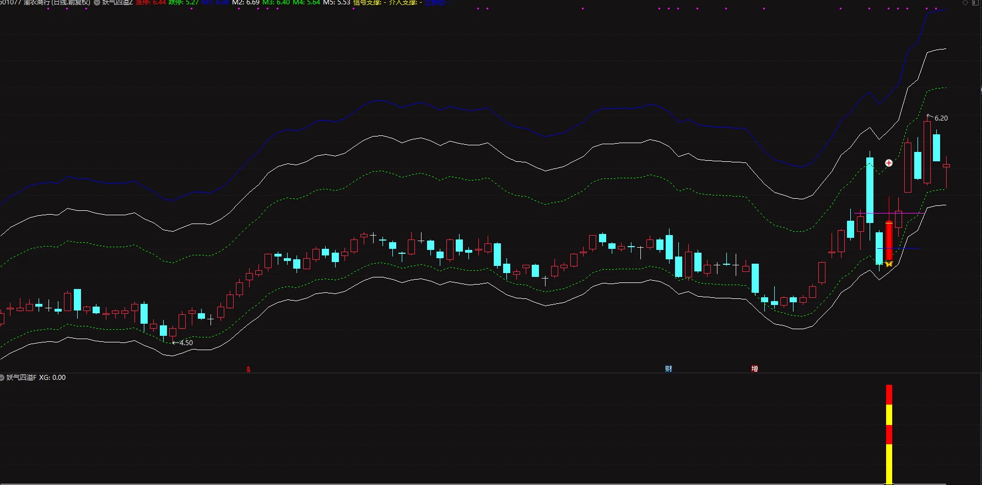Click the red-yellow signal bar in sub-chart
Viewport: 982px width, 485px height.
tap(889, 435)
